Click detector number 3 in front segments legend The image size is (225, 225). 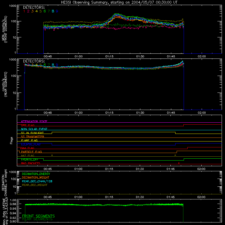pos(32,11)
